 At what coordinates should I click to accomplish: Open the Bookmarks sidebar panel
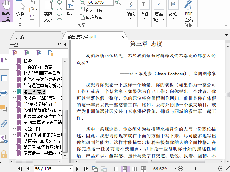tap(4, 62)
